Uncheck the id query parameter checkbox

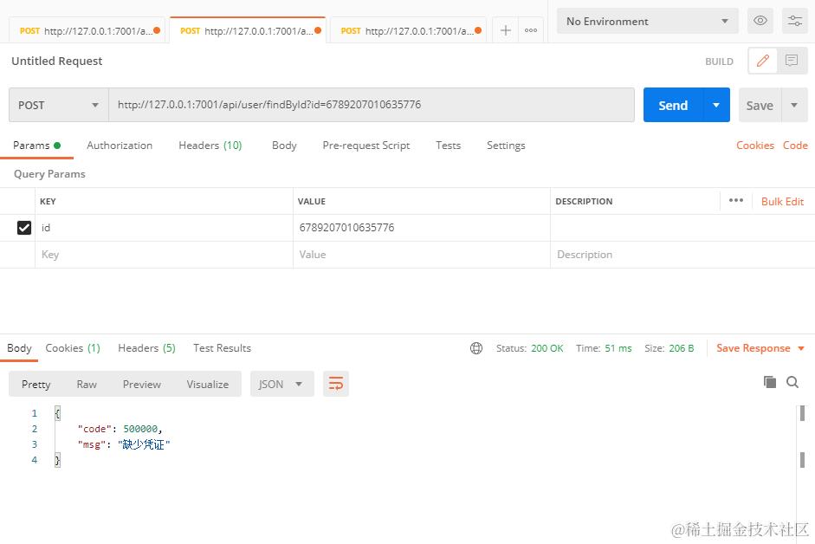point(24,228)
